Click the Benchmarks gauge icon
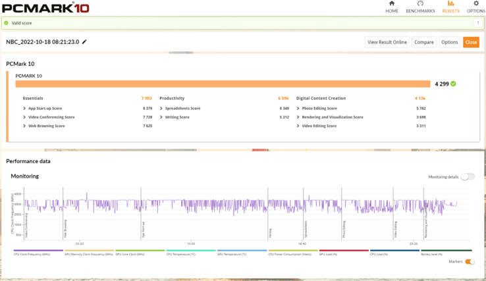This screenshot has width=486, height=281. [420, 3]
